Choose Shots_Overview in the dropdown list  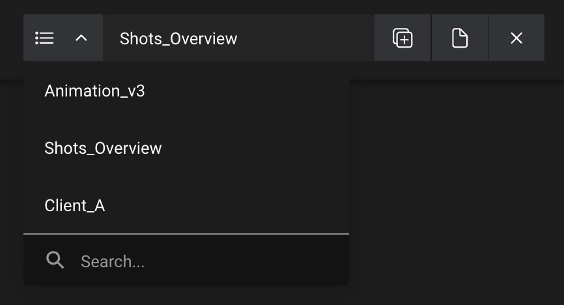tap(103, 149)
